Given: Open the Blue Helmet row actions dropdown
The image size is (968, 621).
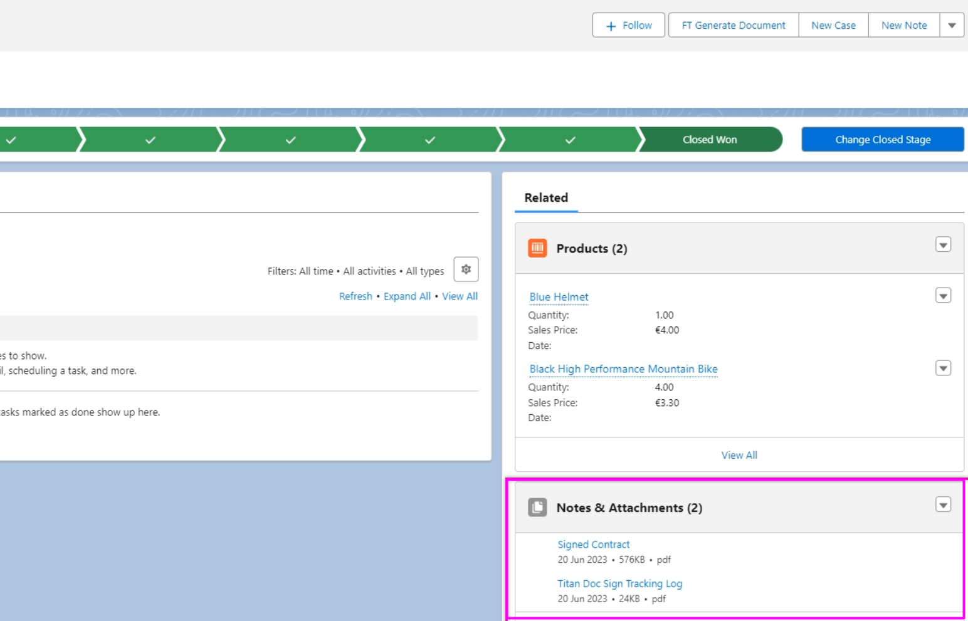Looking at the screenshot, I should pos(943,295).
